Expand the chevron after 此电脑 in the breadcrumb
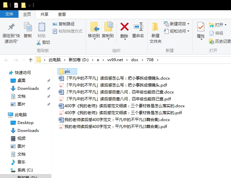The height and width of the screenshot is (178, 231). point(65,60)
